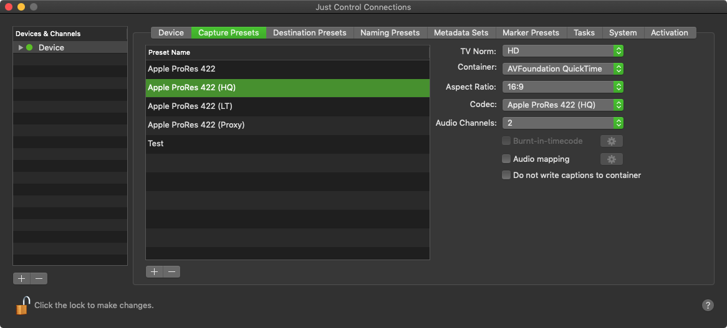727x328 pixels.
Task: Add a device with the plus button
Action: [22, 278]
